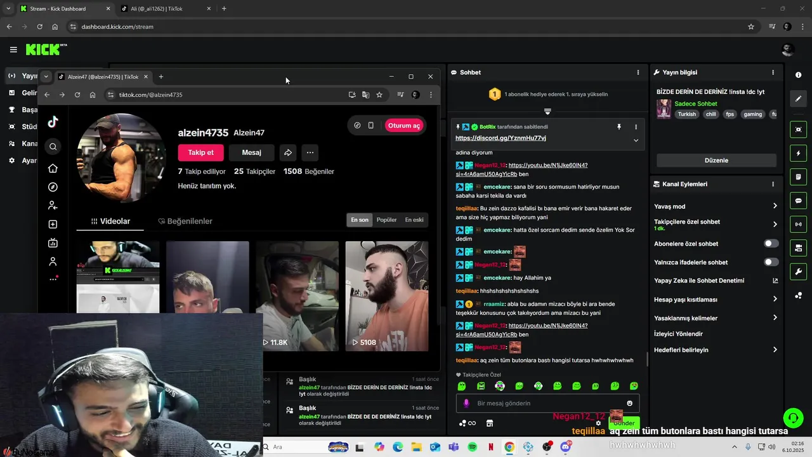The image size is (812, 457).
Task: Click the Mesaj button
Action: tap(251, 152)
